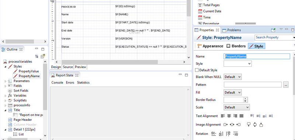This screenshot has width=295, height=140.
Task: Select Time palette element
Action: tap(204, 17)
